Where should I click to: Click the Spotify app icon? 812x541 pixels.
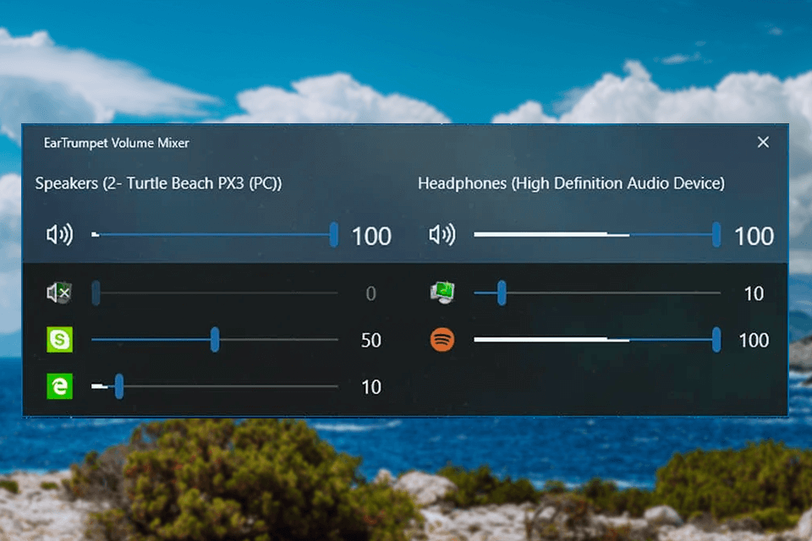point(442,340)
